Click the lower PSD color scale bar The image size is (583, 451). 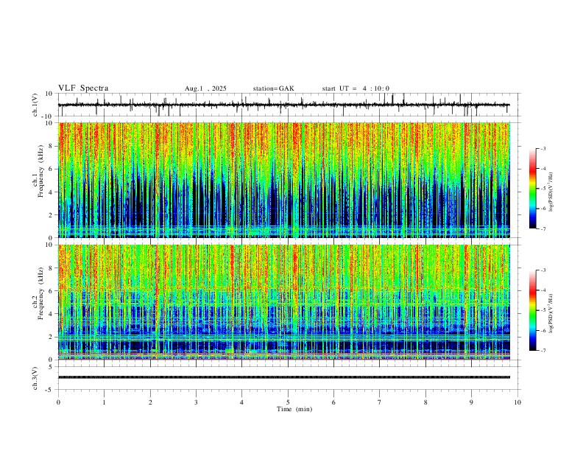532,310
